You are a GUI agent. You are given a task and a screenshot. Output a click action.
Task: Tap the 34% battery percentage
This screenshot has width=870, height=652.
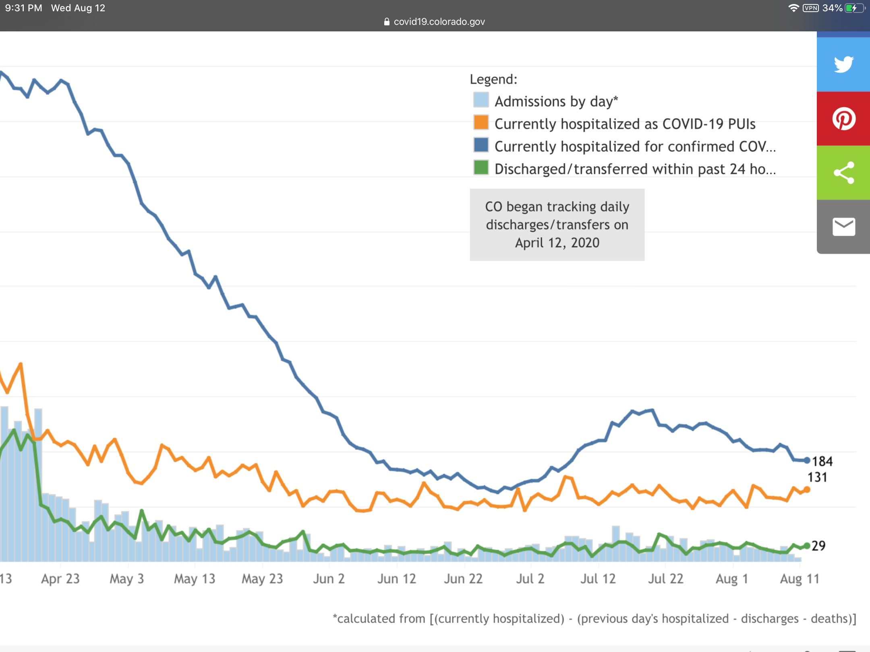832,8
